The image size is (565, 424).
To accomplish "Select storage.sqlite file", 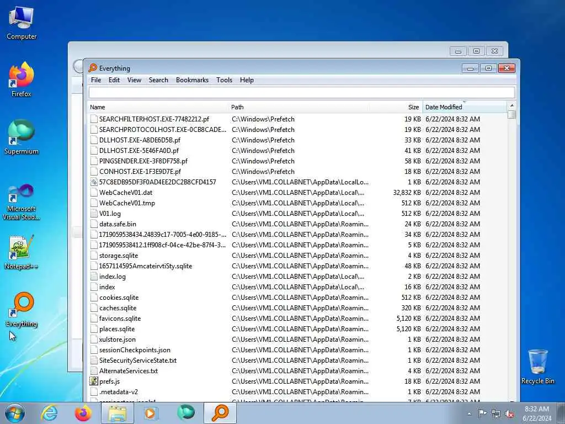I will 119,255.
